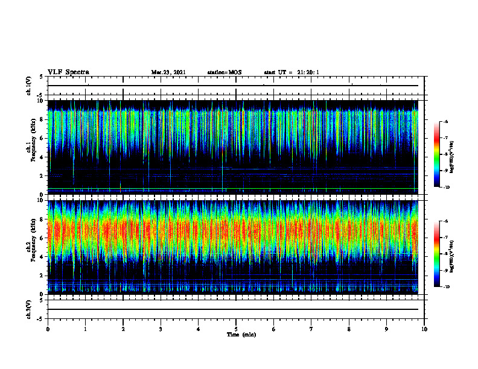Click the ch.1 colorbar unit label
Image resolution: width=478 pixels, height=369 pixels.
coord(452,157)
